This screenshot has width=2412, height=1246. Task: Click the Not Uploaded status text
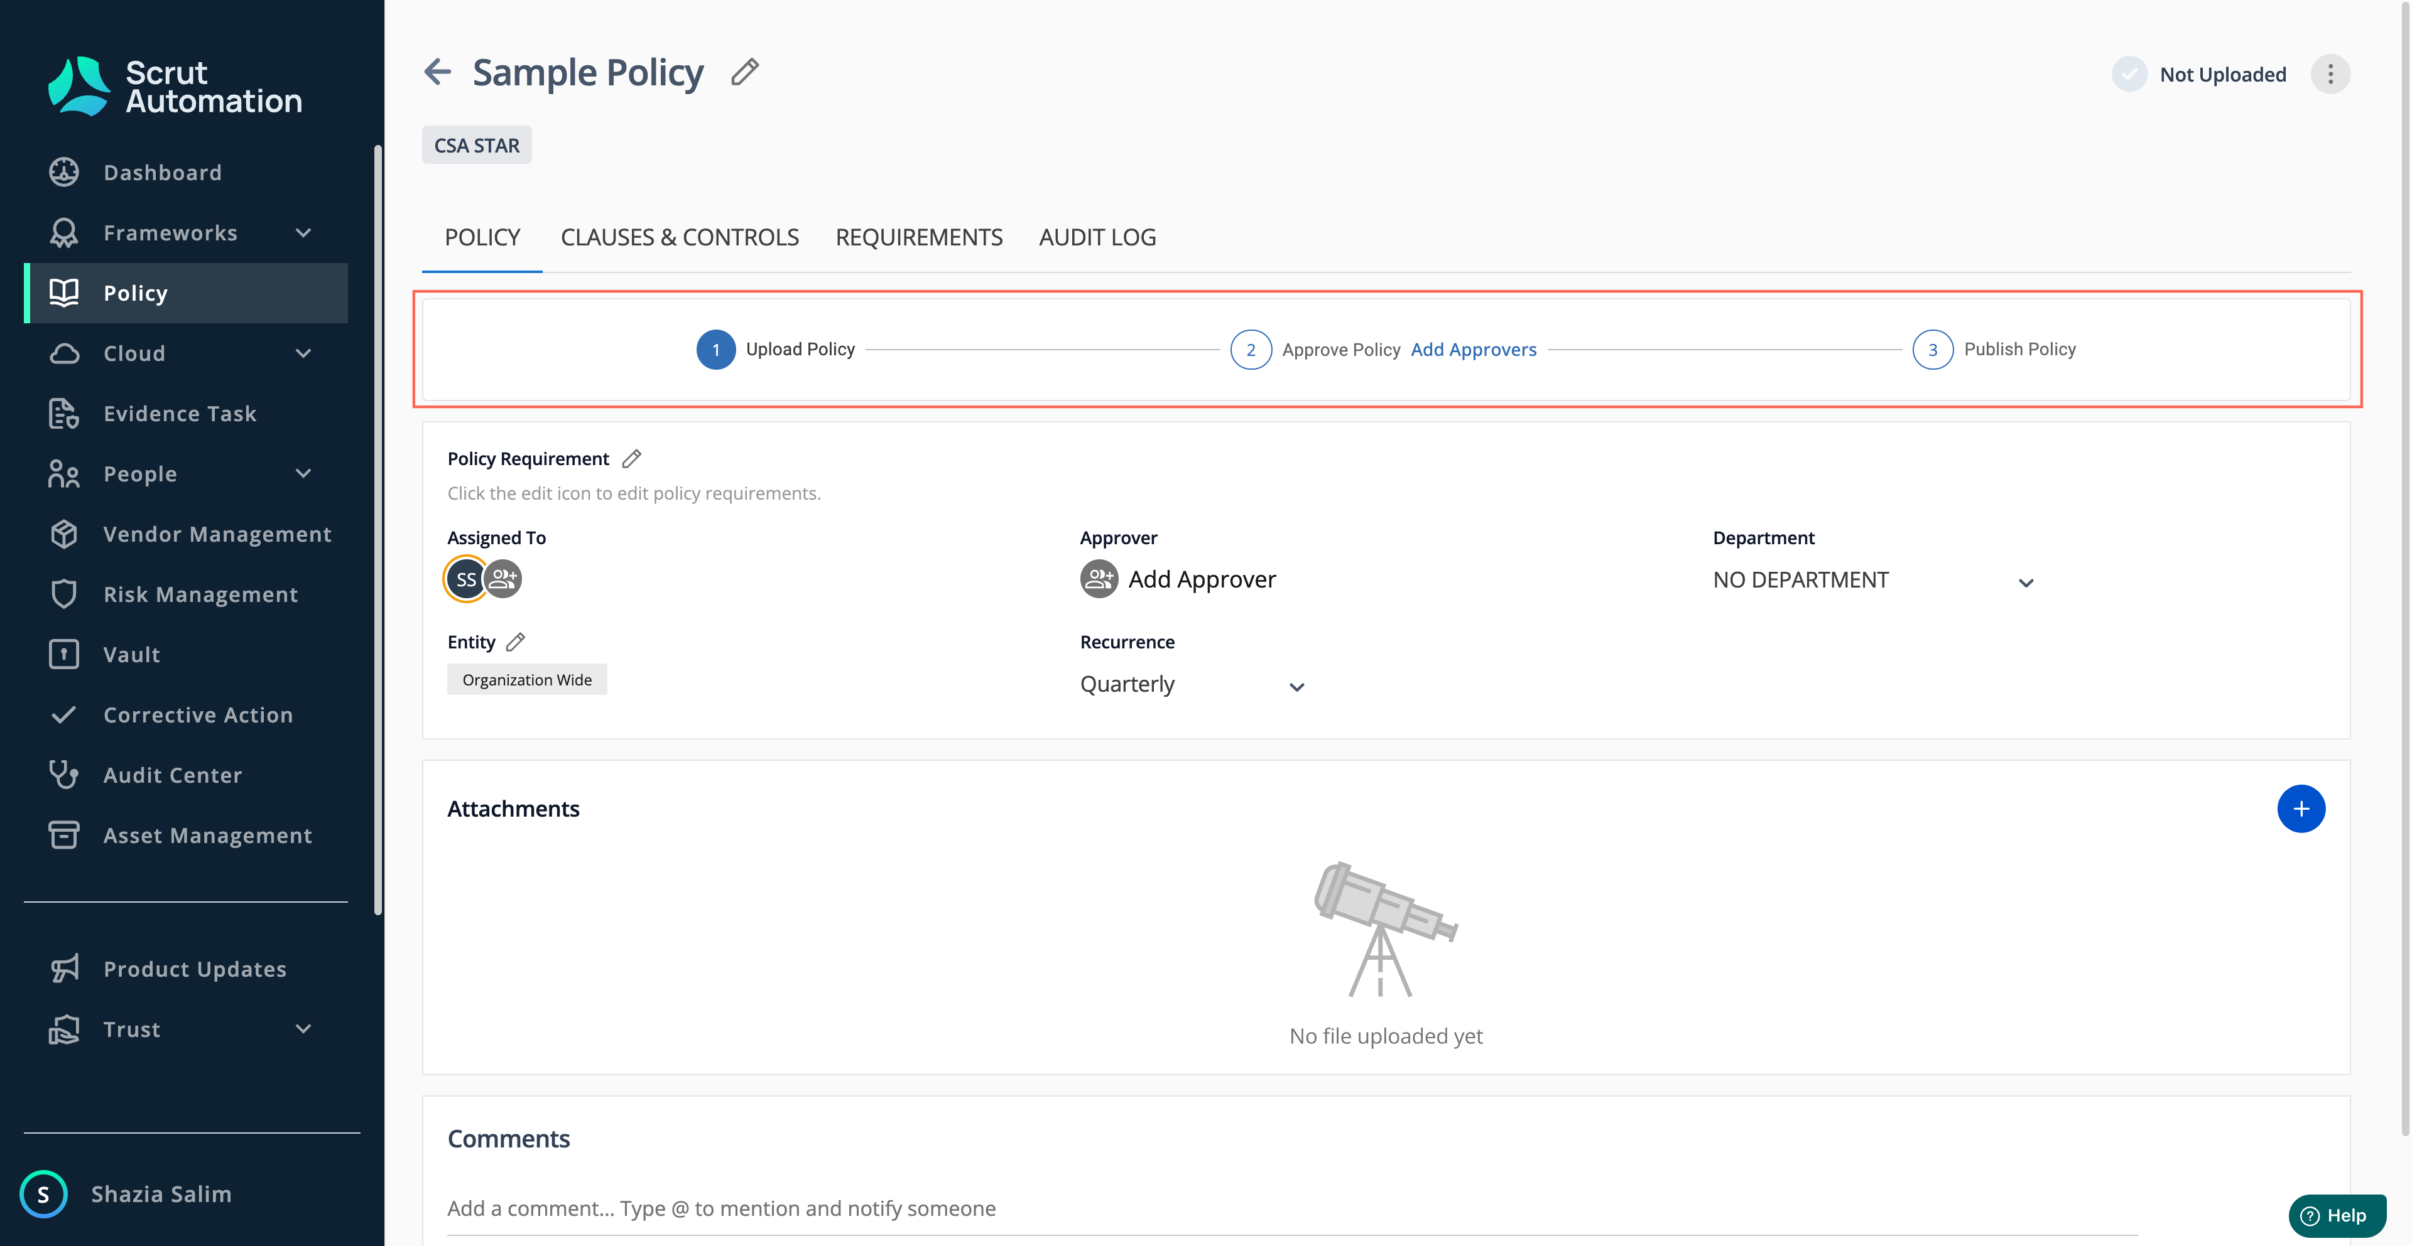[x=2223, y=75]
